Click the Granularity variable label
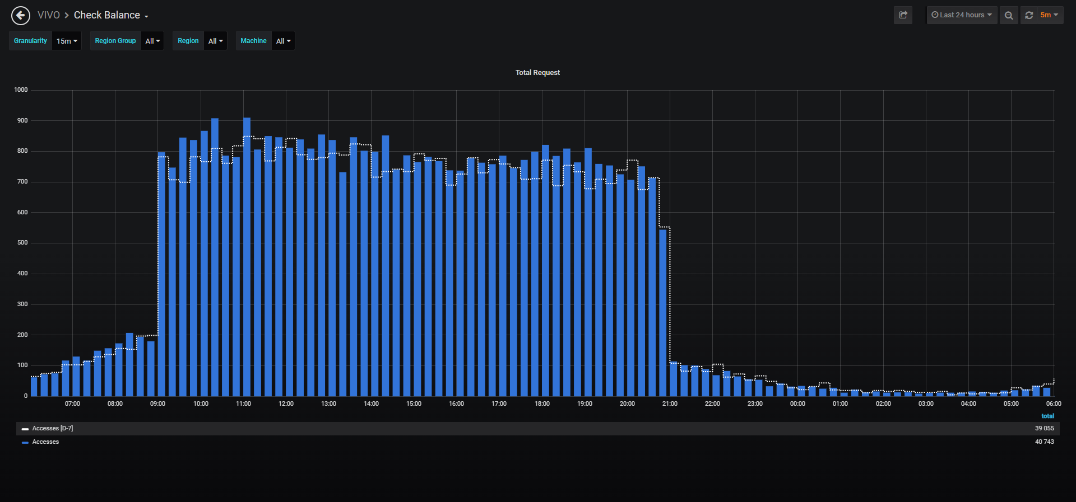The width and height of the screenshot is (1076, 502). coord(30,41)
